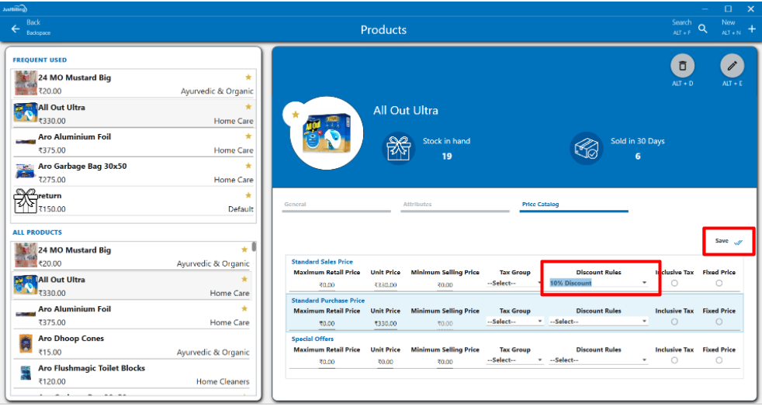This screenshot has width=762, height=406.
Task: Click the Save button
Action: coord(728,241)
